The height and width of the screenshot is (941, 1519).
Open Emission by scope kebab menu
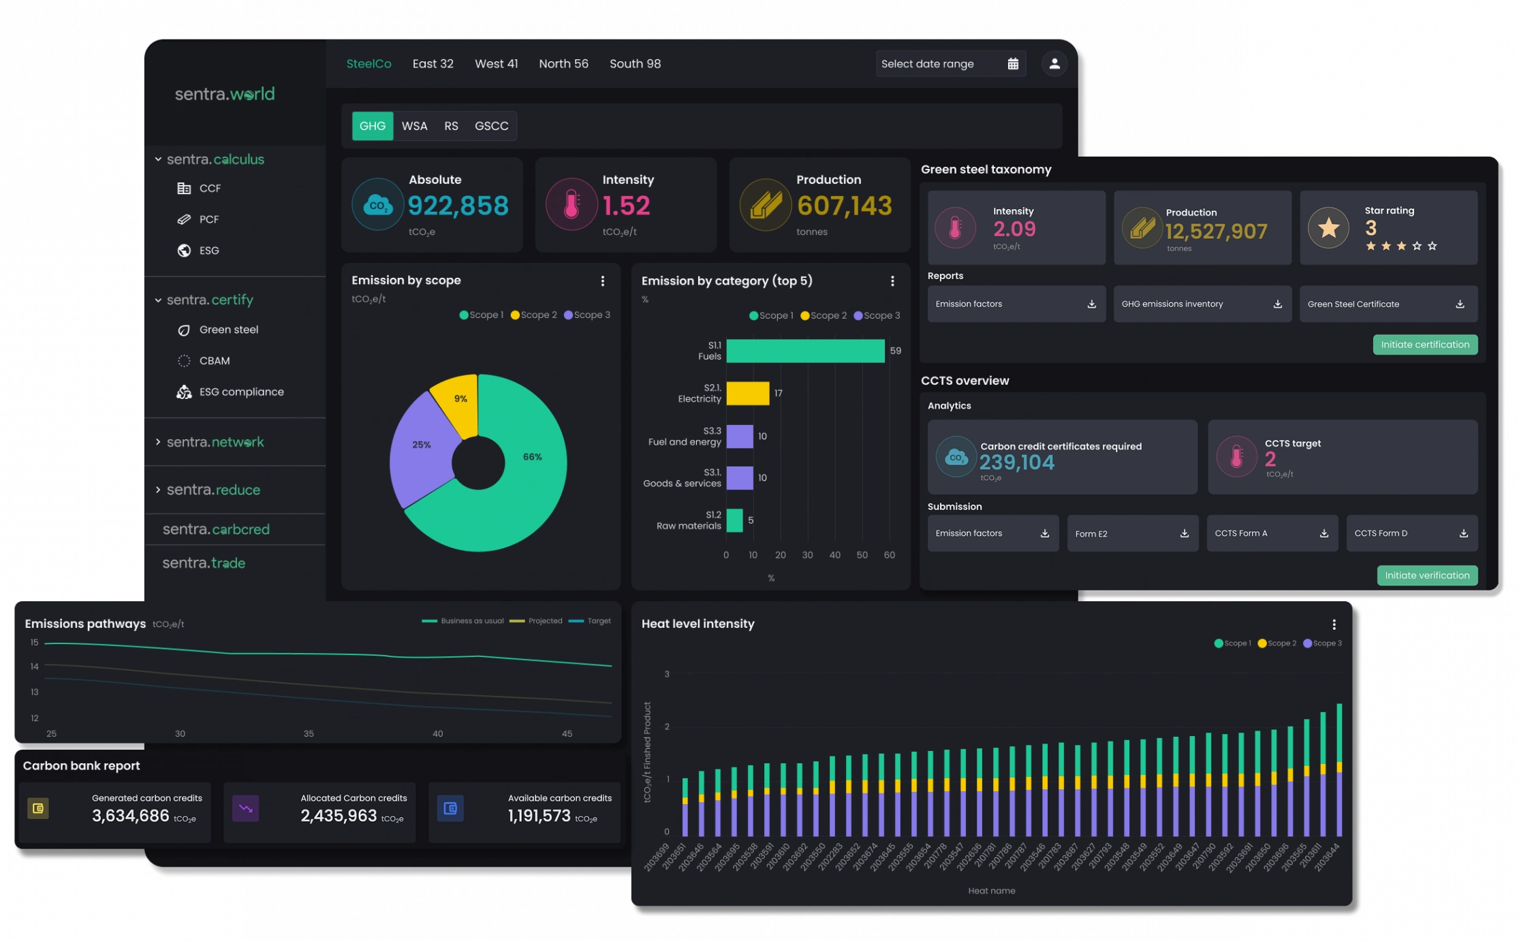602,281
